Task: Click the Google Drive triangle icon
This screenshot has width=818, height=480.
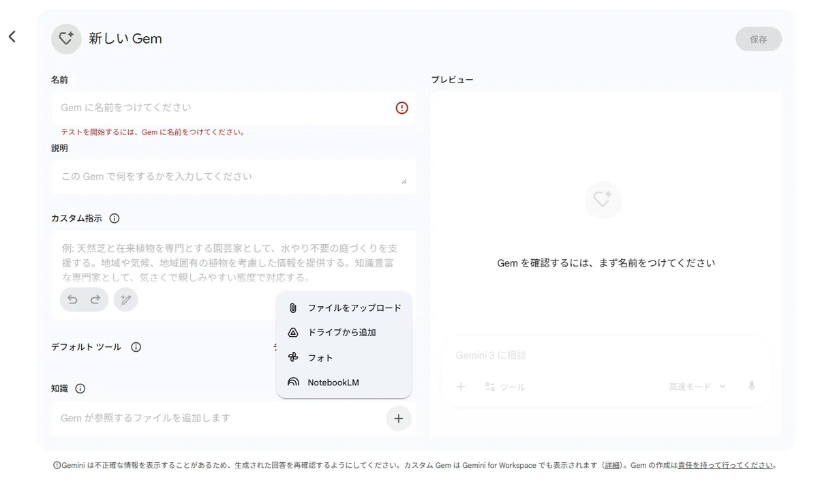Action: point(293,333)
